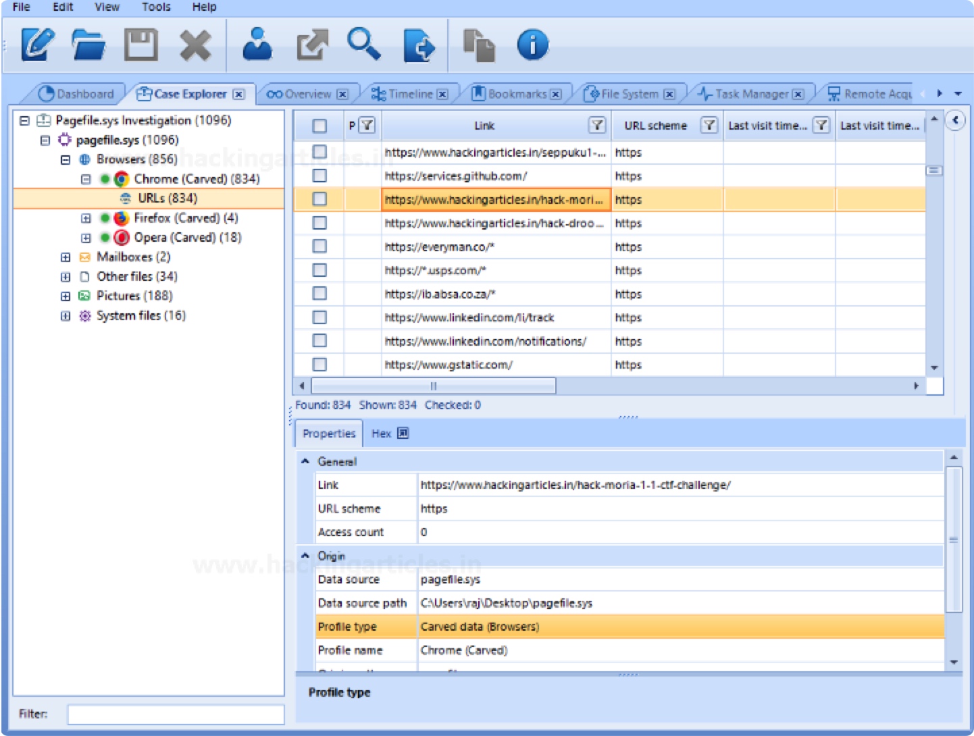
Task: Click the external export arrow icon
Action: pos(312,45)
